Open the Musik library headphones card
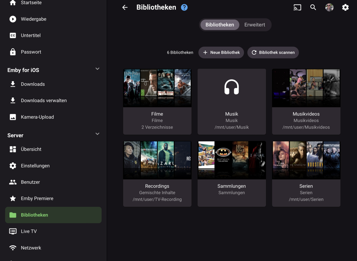357x261 pixels. (x=231, y=88)
